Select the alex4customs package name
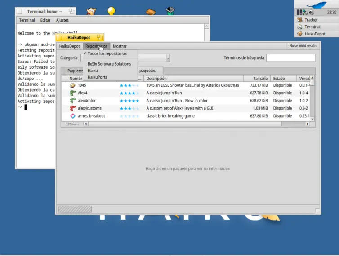This screenshot has height=256, width=339. [89, 108]
